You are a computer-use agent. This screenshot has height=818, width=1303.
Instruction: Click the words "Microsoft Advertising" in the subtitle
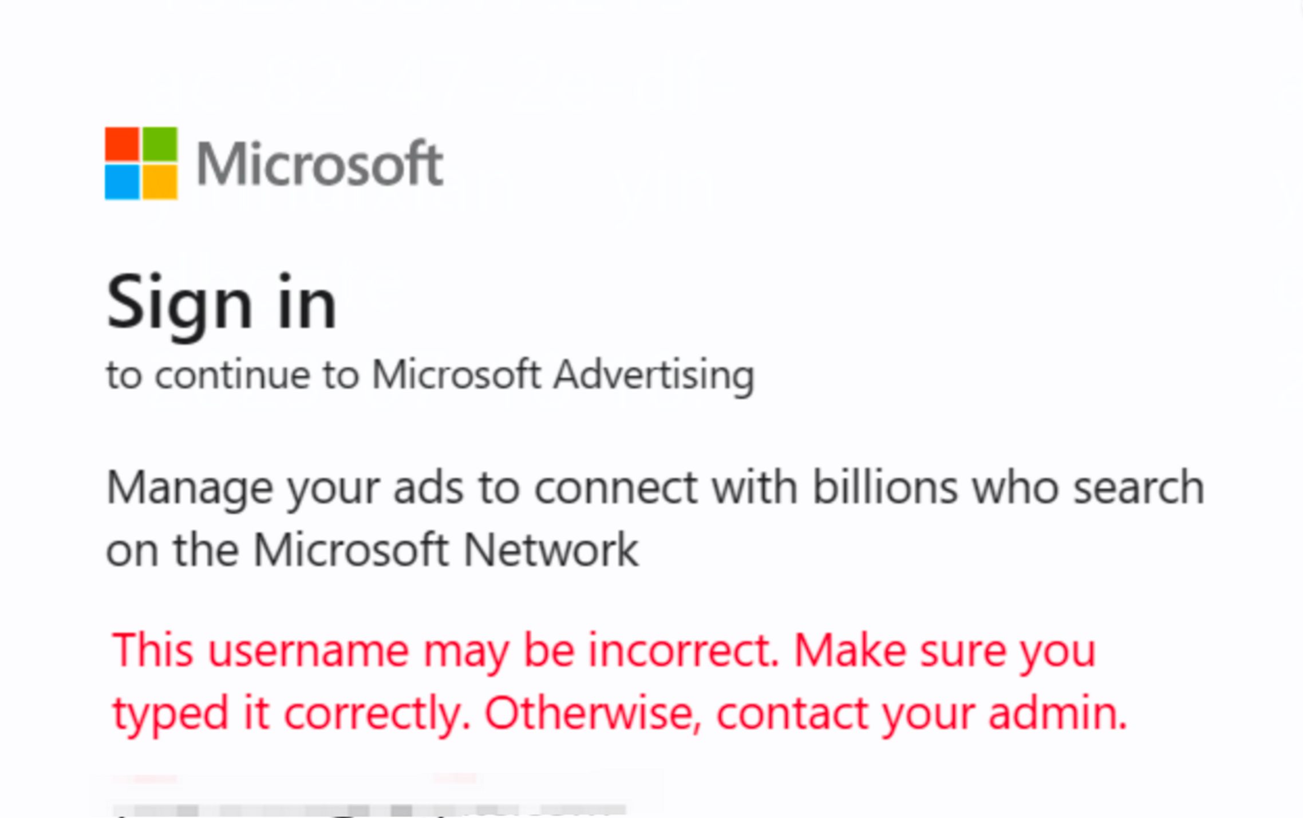(x=563, y=375)
